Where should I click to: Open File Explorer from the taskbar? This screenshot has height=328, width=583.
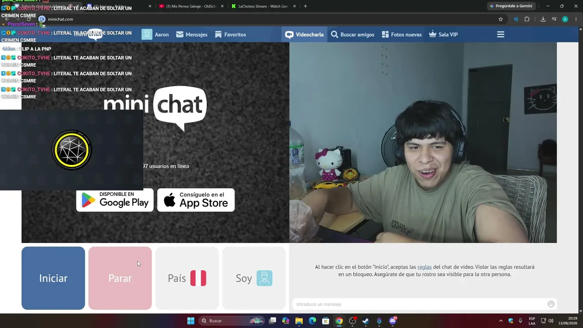coord(299,321)
